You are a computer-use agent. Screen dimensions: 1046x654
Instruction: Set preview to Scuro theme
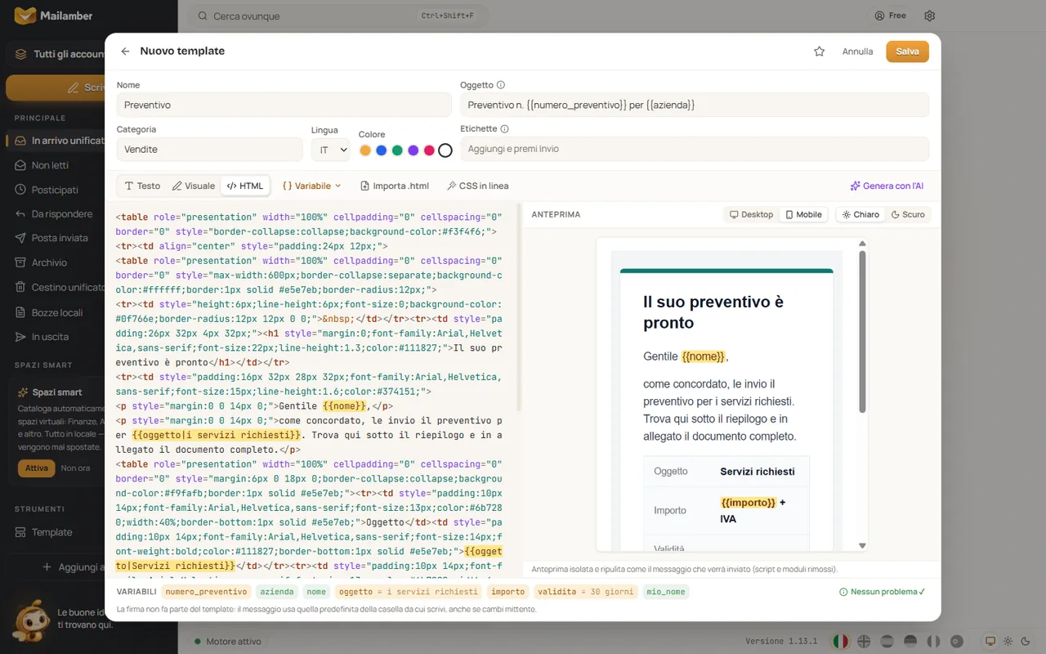(x=908, y=214)
